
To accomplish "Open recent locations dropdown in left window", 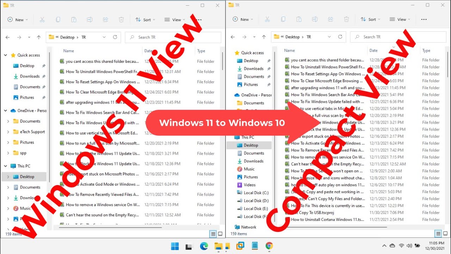I will [x=29, y=37].
